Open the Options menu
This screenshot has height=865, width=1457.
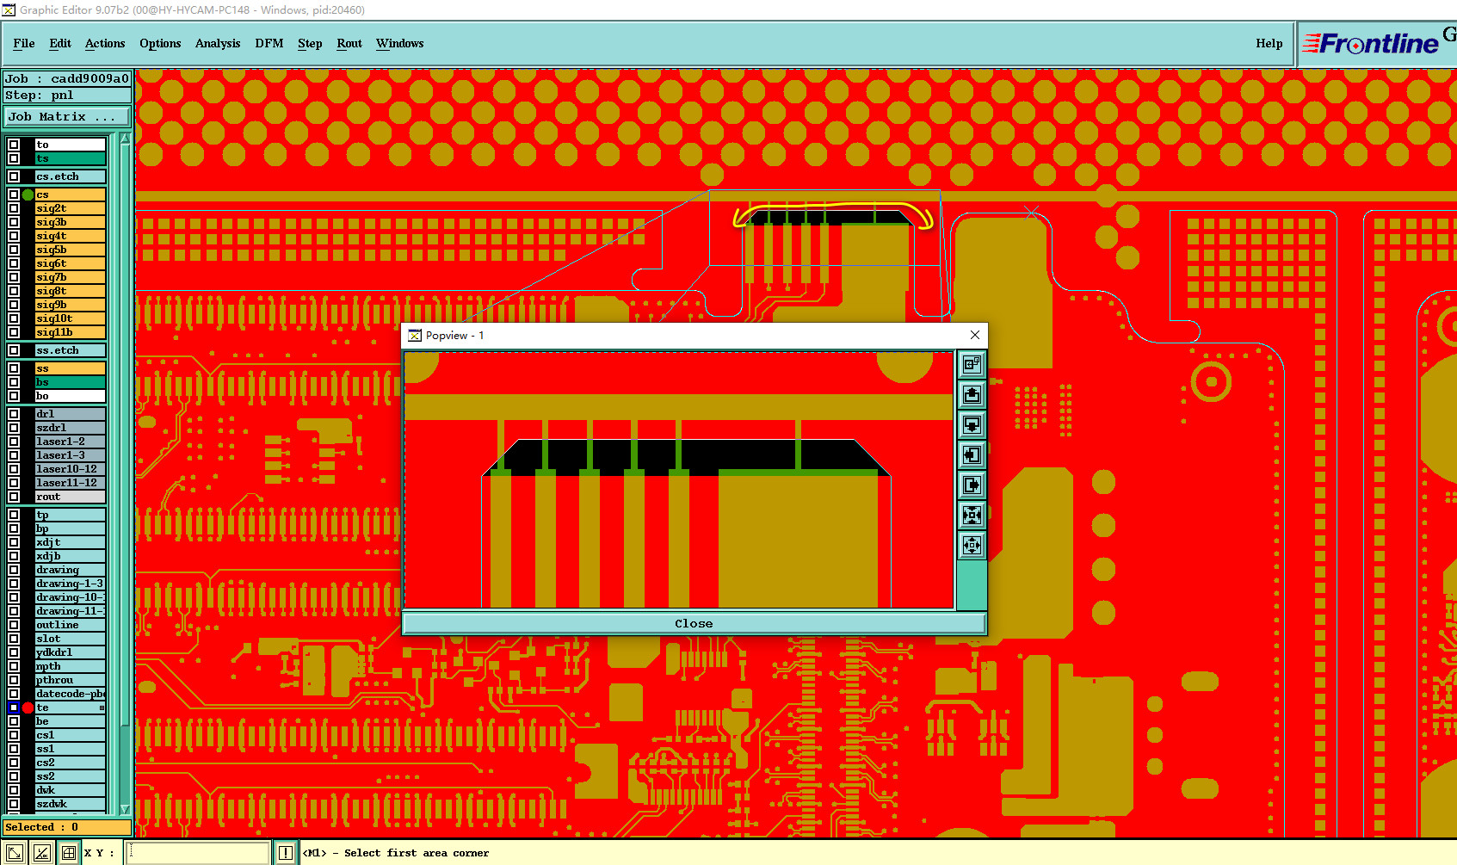pos(160,43)
